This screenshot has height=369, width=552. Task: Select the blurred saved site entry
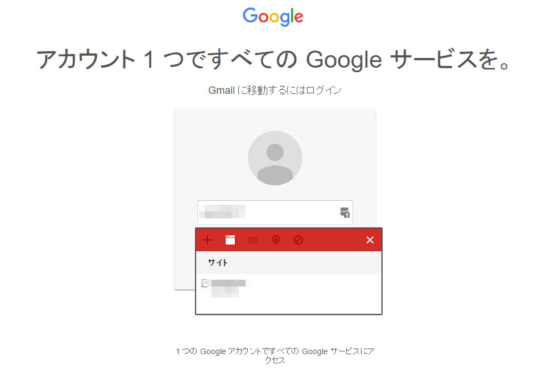289,288
